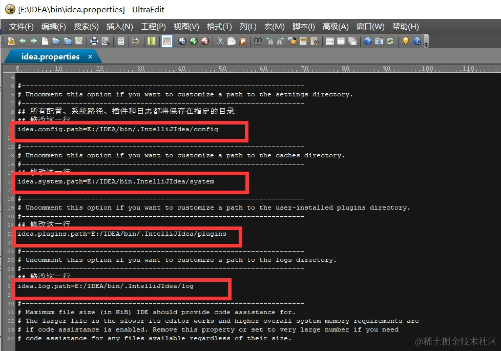Open the 高级(A) menu
This screenshot has width=501, height=351.
click(336, 27)
